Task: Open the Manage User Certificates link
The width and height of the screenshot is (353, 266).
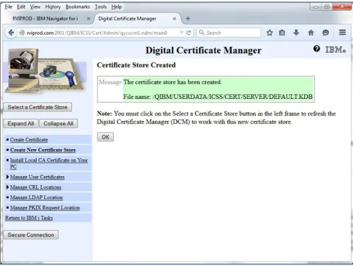Action: click(37, 177)
